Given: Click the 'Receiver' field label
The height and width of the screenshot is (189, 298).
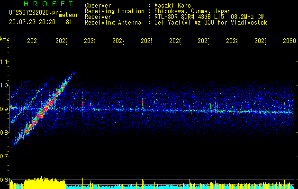Looking at the screenshot, I should click(x=98, y=17).
